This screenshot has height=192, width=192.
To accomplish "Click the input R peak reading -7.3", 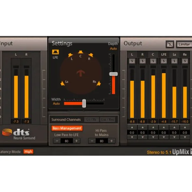I will coord(26,122).
